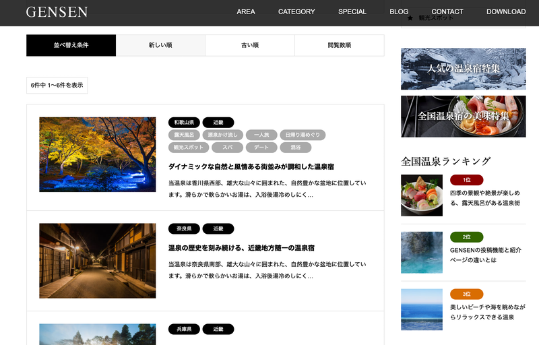Open the 兵庫県 listing thumbnail
Viewport: 539px width, 345px height.
click(97, 334)
